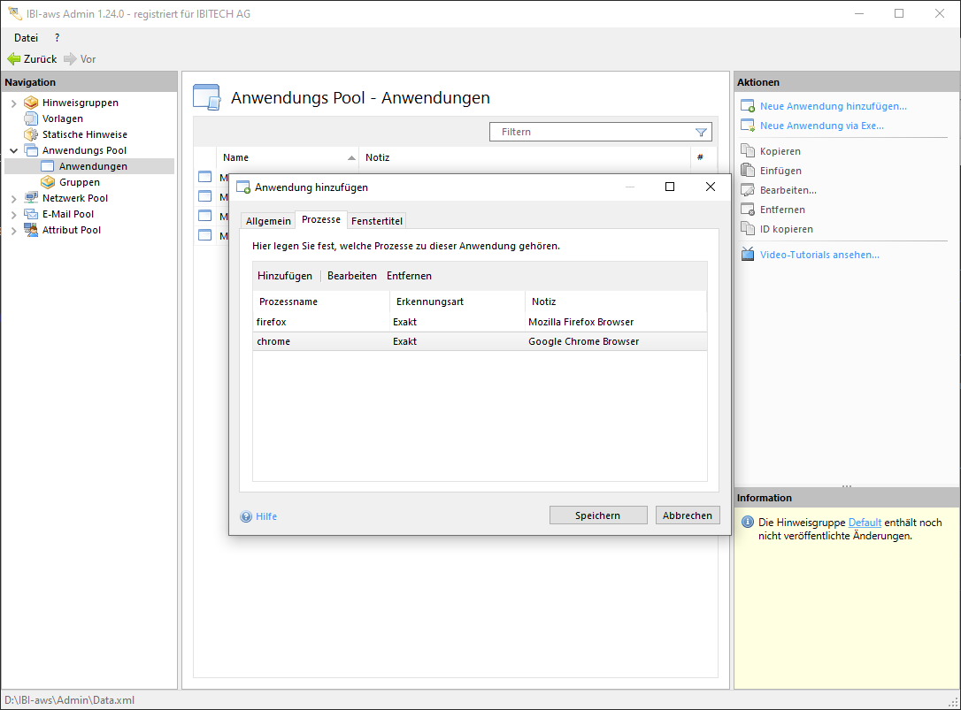
Task: Click the blue Hilfe question icon
Action: tap(246, 516)
